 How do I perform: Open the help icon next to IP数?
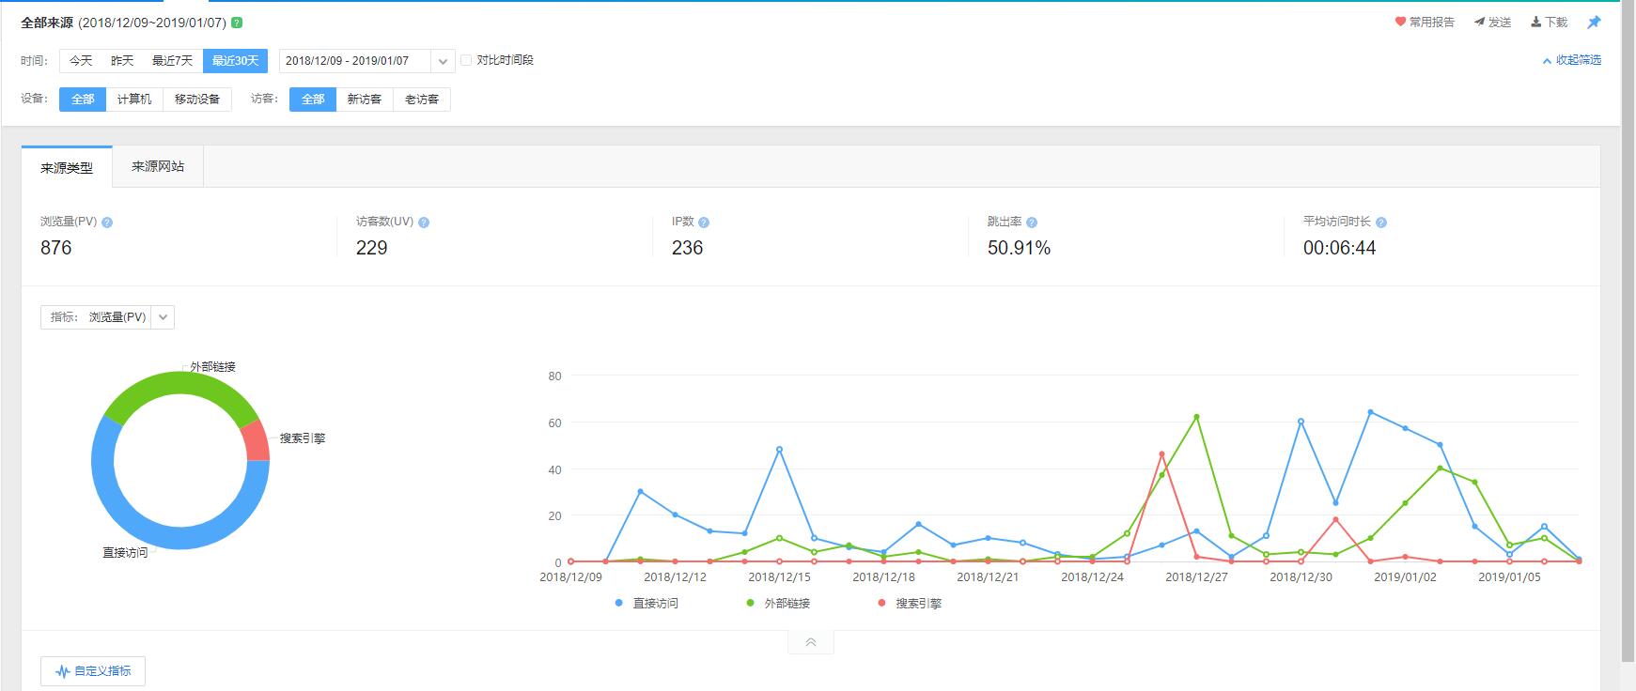[704, 223]
